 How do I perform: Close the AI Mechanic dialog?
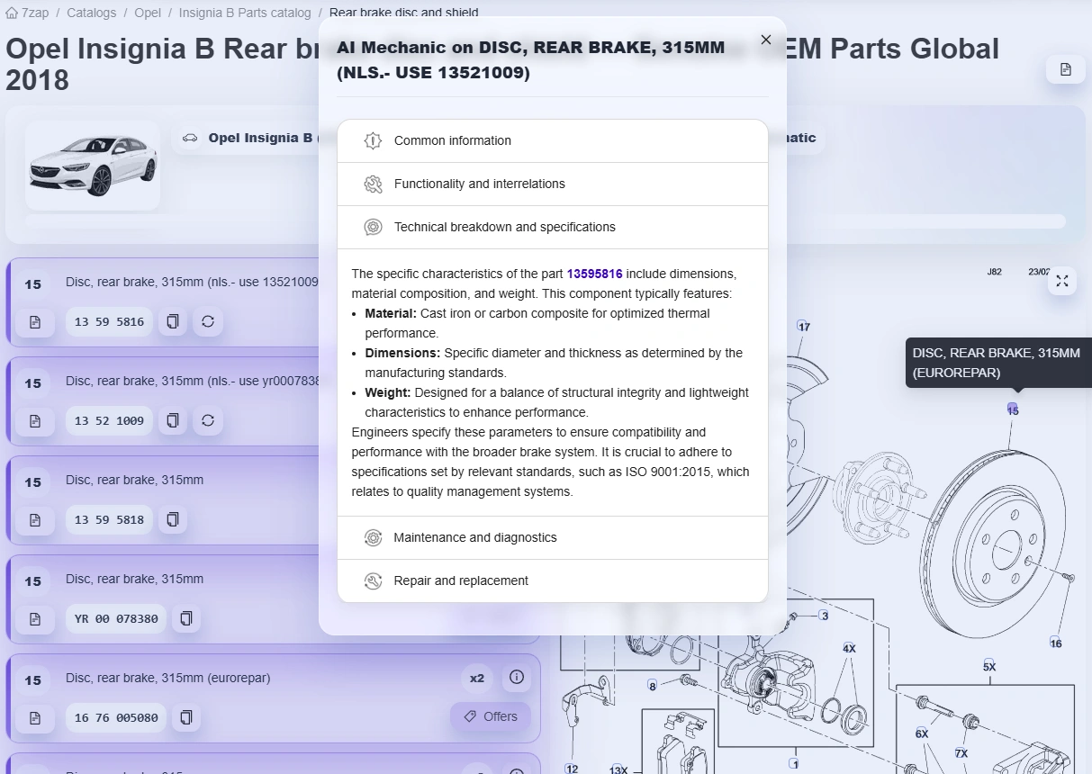point(766,40)
